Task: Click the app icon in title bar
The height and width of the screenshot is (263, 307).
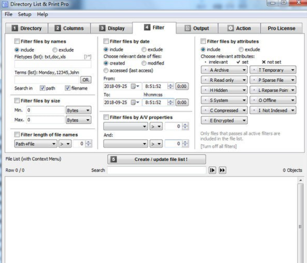Action: click(x=5, y=4)
